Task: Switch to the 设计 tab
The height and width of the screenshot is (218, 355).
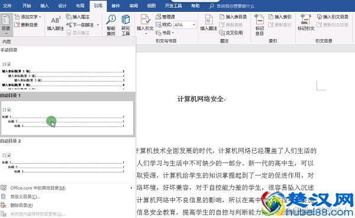Action: [x=62, y=6]
